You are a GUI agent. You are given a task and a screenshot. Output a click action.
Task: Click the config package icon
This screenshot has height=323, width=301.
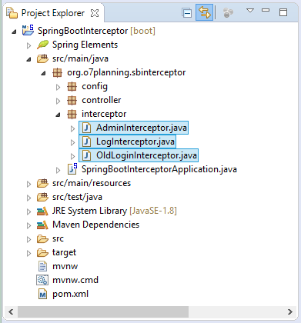[72, 86]
